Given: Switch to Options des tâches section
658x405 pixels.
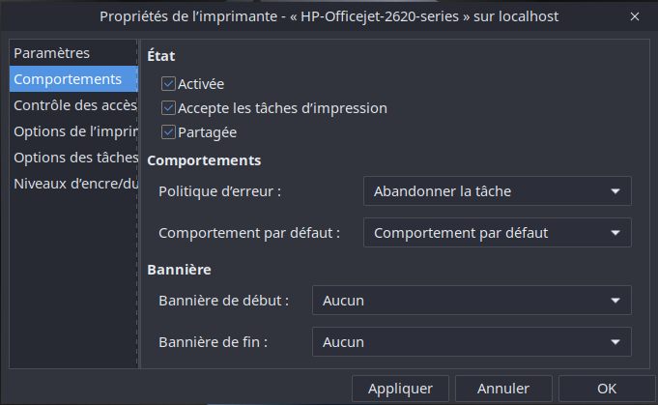Looking at the screenshot, I should (73, 158).
